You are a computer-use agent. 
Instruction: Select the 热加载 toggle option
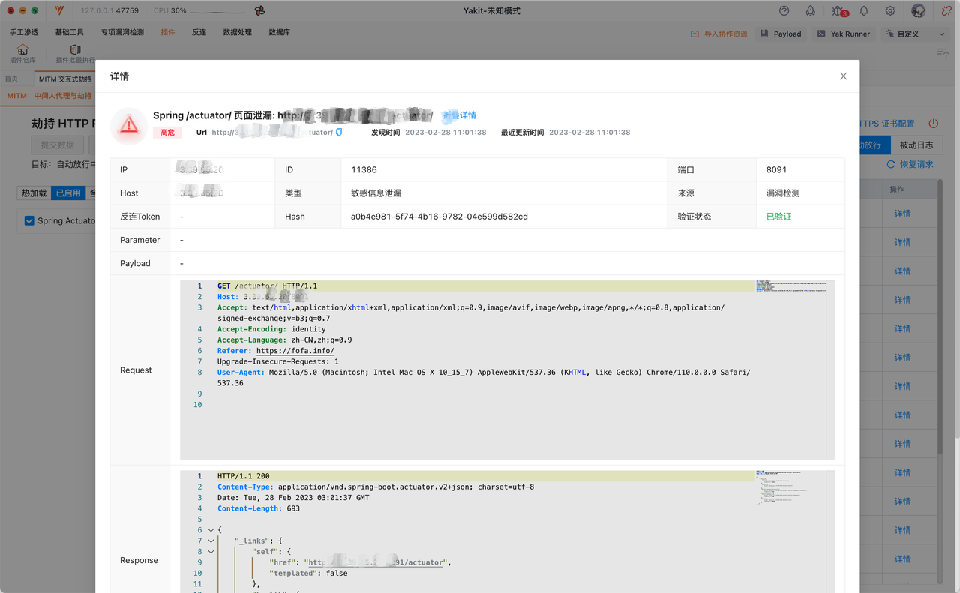(x=34, y=193)
